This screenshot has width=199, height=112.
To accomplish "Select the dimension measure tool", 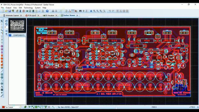I will coord(2,96).
